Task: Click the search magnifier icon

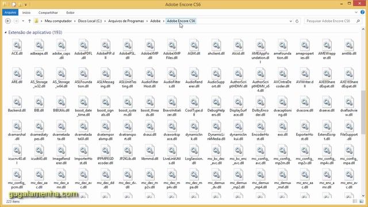Action: click(x=358, y=21)
